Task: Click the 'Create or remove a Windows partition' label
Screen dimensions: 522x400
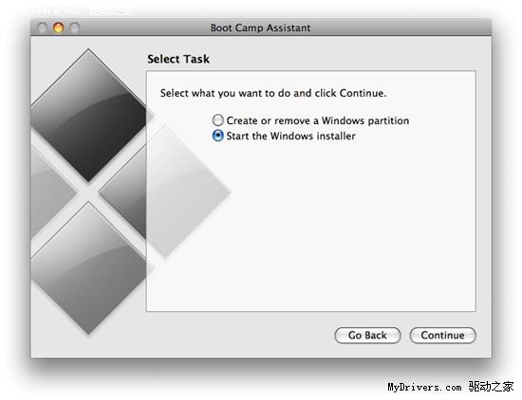Action: 318,120
